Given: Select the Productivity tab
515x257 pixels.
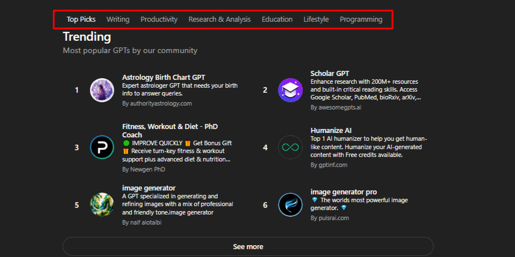Looking at the screenshot, I should point(159,19).
